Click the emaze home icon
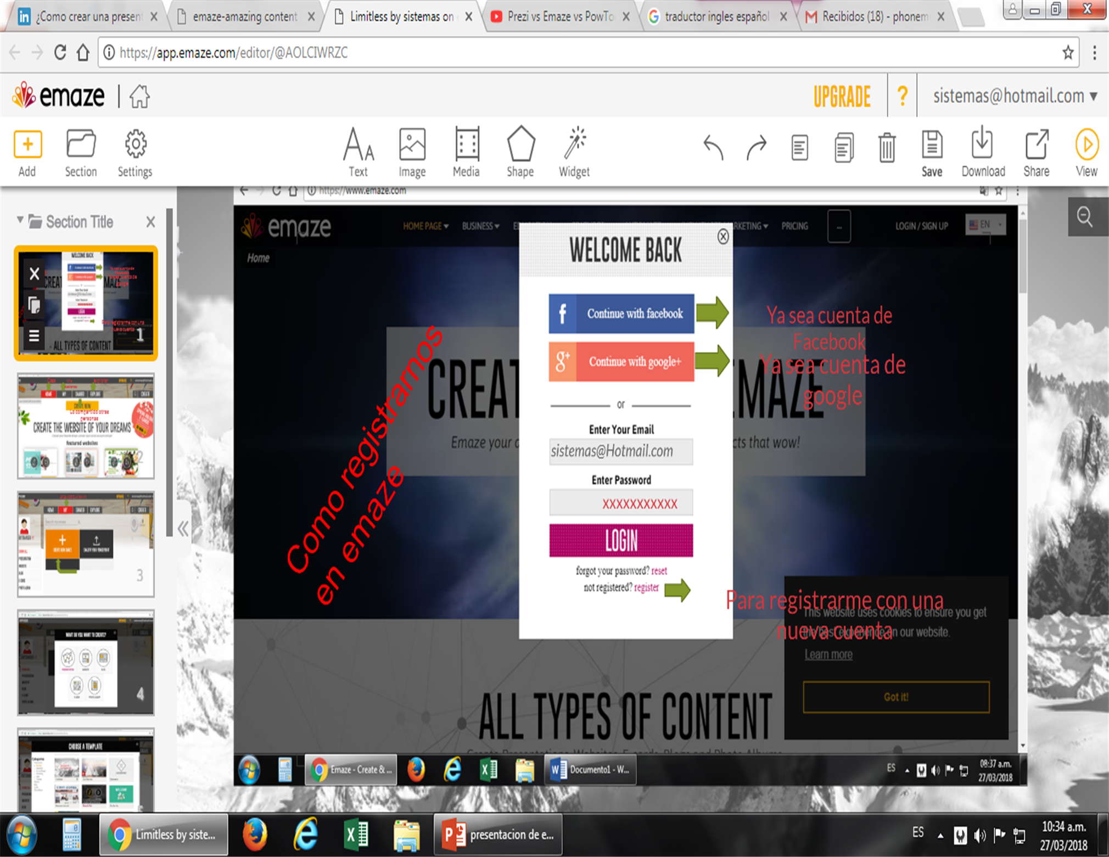Image resolution: width=1109 pixels, height=857 pixels. [x=139, y=97]
